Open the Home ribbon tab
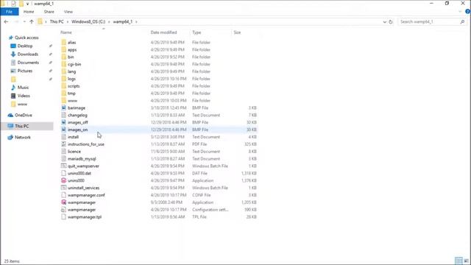The width and height of the screenshot is (471, 265). (x=29, y=12)
